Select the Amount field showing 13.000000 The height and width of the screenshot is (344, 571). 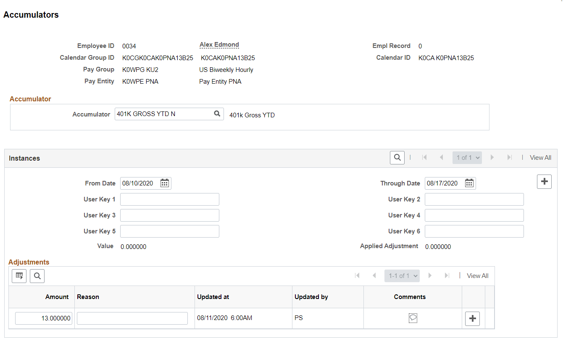pos(43,318)
